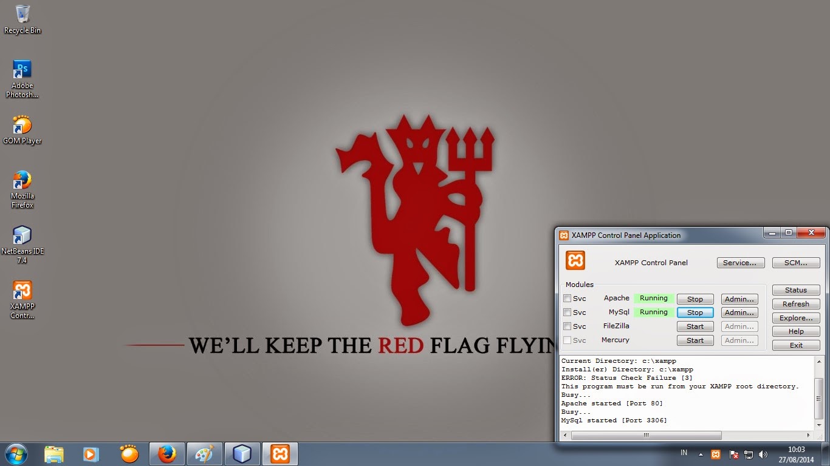Select the Mozilla Firefox desktop shortcut
The image size is (830, 466).
click(22, 189)
